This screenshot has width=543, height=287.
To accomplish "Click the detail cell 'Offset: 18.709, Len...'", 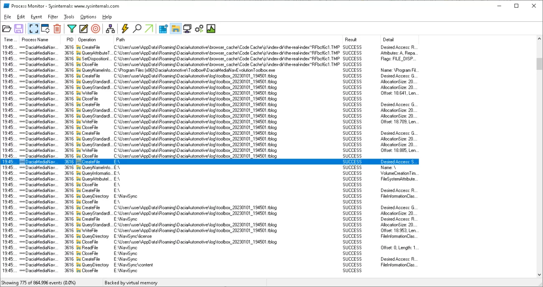I will (399, 122).
